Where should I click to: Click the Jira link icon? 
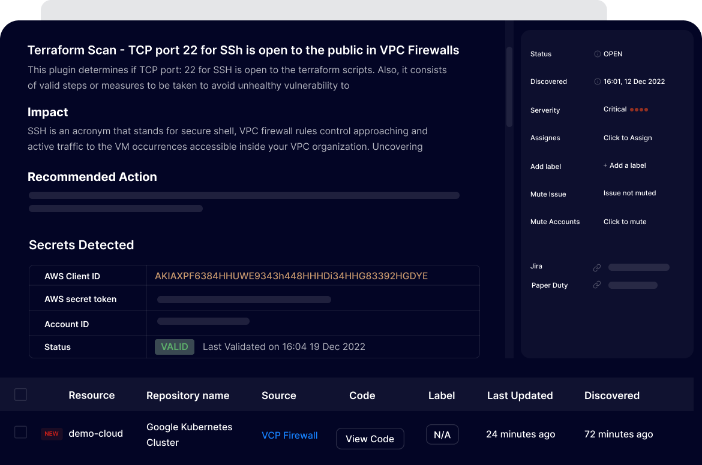point(597,268)
